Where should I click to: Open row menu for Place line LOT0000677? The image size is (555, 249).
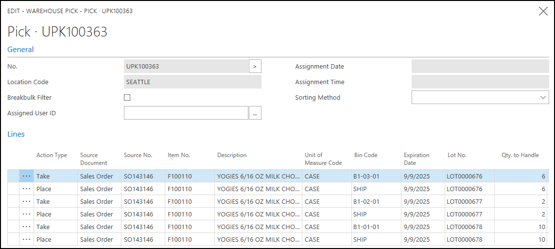[27, 214]
